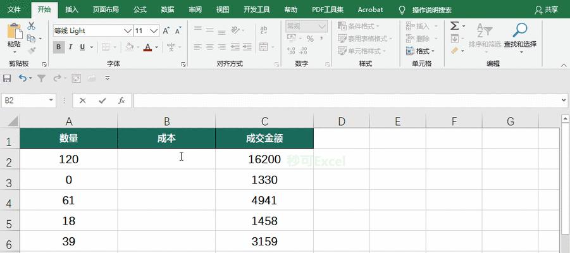The width and height of the screenshot is (570, 253).
Task: Toggle Underline formatting
Action: 82,47
